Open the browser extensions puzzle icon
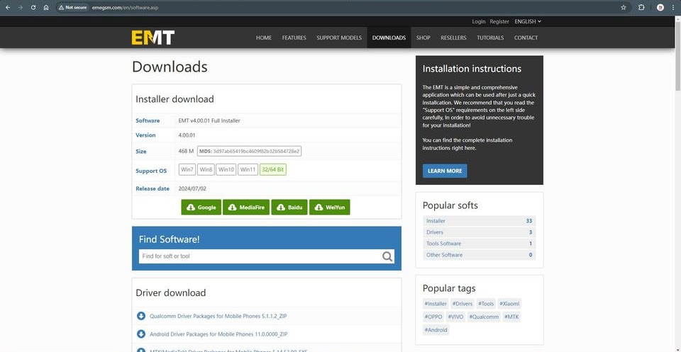 641,7
